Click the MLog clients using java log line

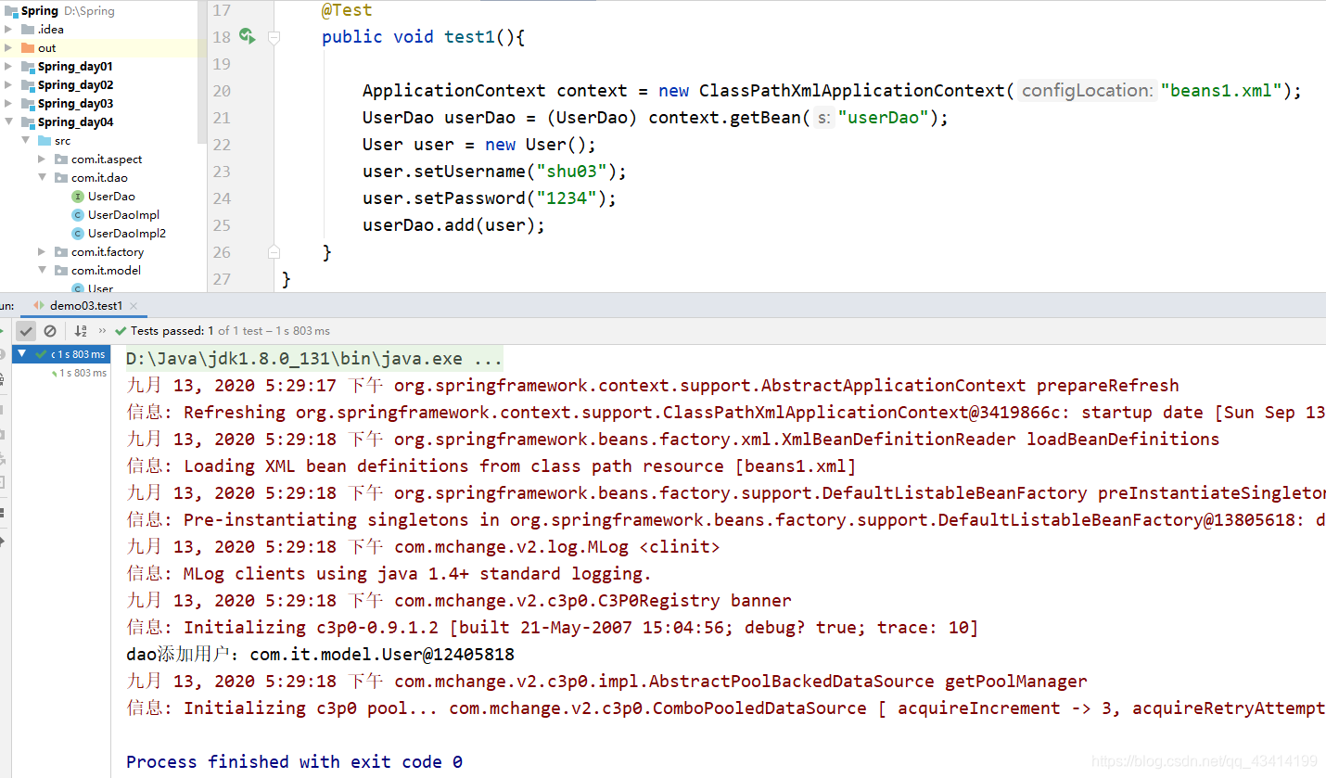click(389, 573)
